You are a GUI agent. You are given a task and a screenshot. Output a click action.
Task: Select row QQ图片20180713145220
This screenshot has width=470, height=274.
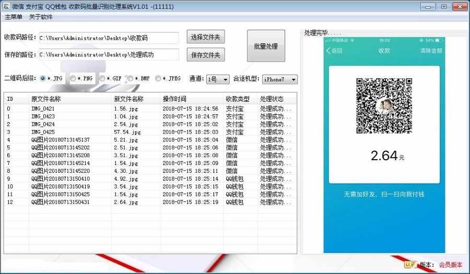point(150,171)
